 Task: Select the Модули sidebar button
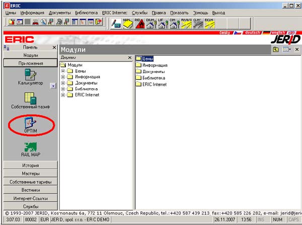point(30,55)
